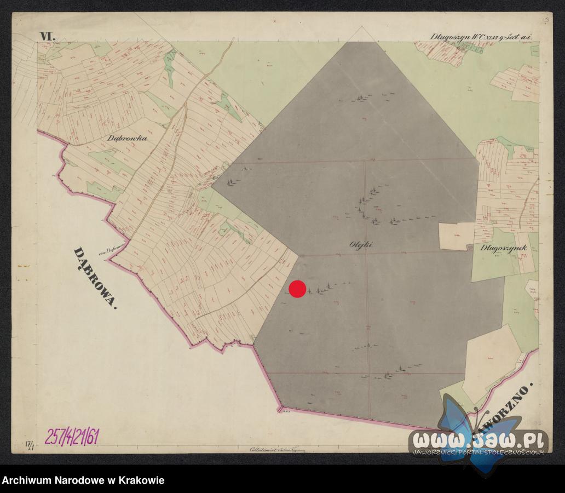The height and width of the screenshot is (493, 565).
Task: Select the Olejki forest label
Action: point(361,244)
